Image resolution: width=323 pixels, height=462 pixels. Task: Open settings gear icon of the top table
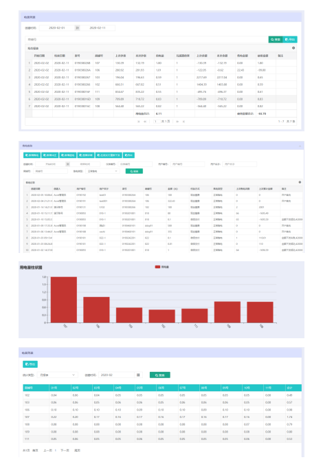click(293, 48)
